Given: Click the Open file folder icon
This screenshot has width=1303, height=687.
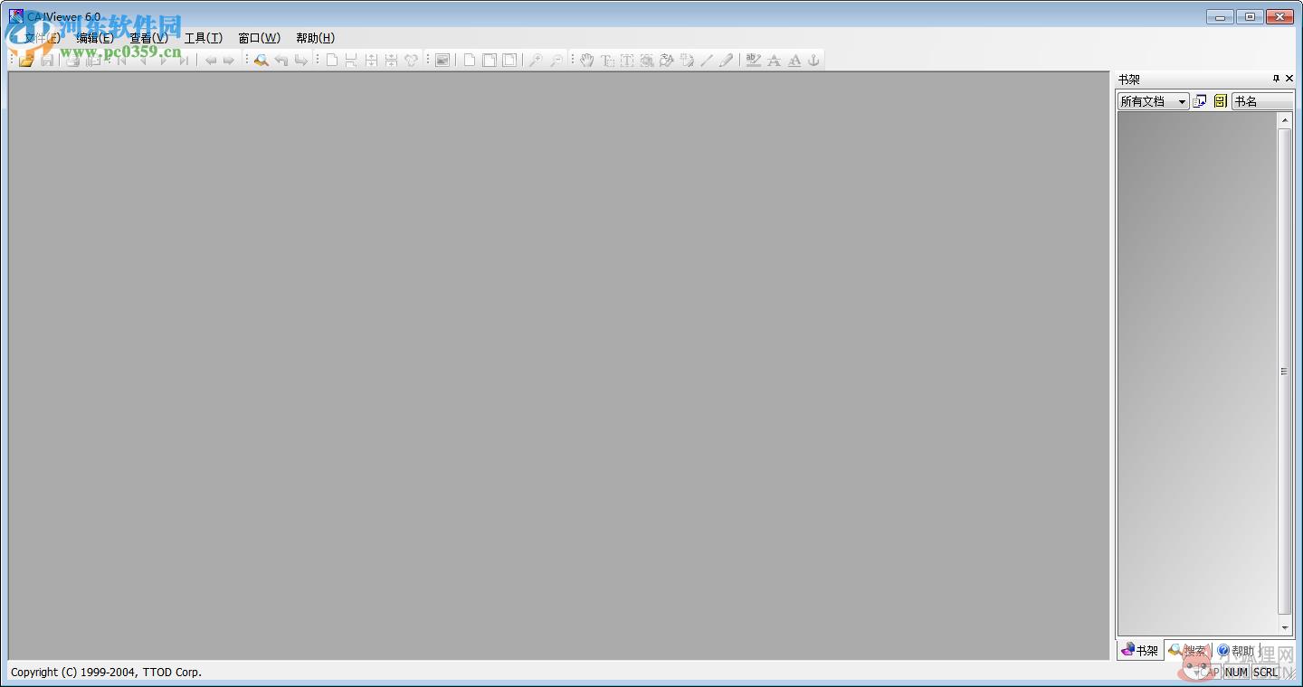Looking at the screenshot, I should tap(26, 60).
